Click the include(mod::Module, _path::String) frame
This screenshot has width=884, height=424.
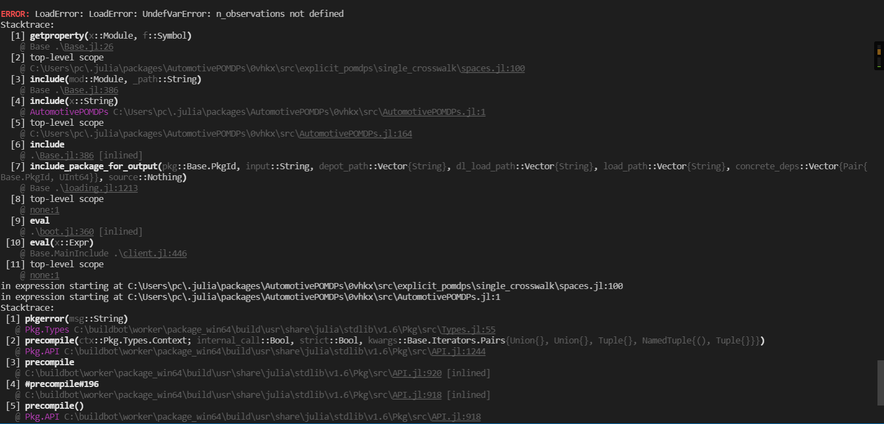[115, 79]
